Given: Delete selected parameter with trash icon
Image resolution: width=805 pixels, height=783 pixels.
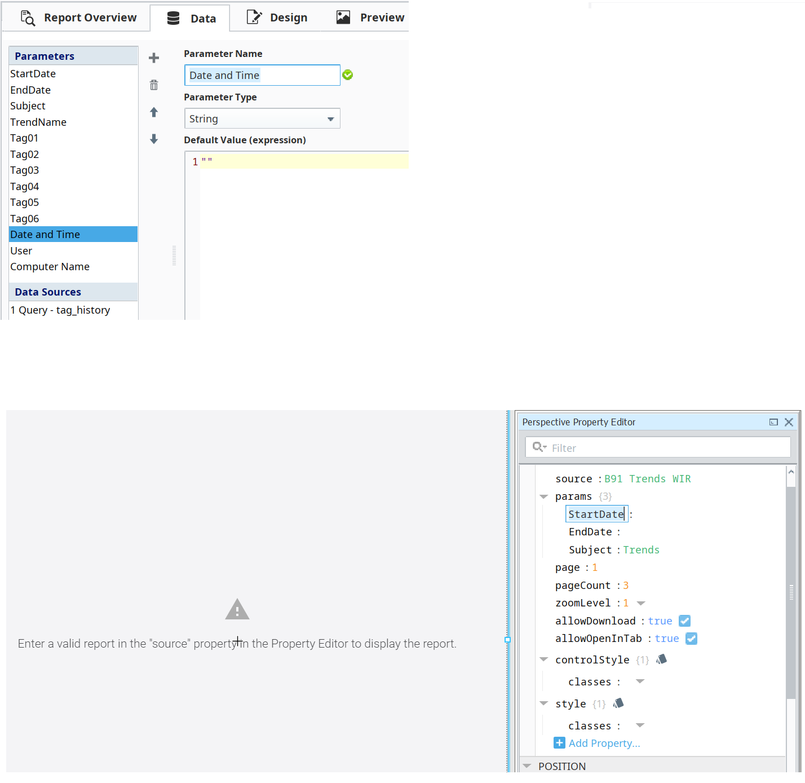Looking at the screenshot, I should pyautogui.click(x=154, y=85).
